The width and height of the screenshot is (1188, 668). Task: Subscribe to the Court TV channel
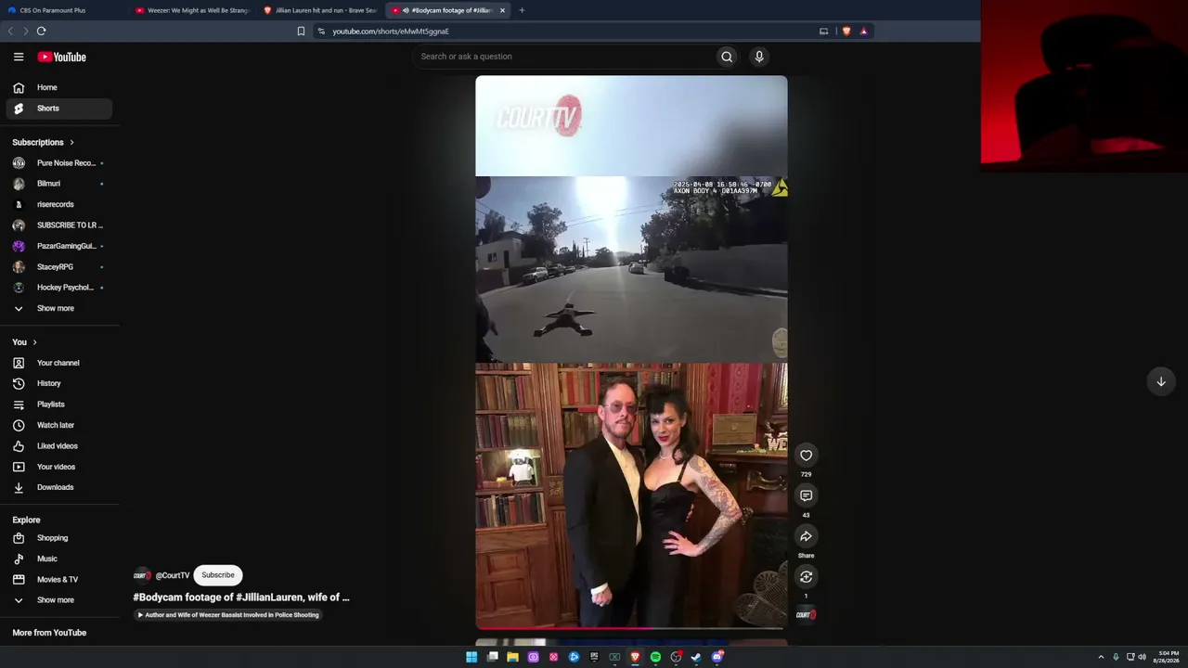218,575
